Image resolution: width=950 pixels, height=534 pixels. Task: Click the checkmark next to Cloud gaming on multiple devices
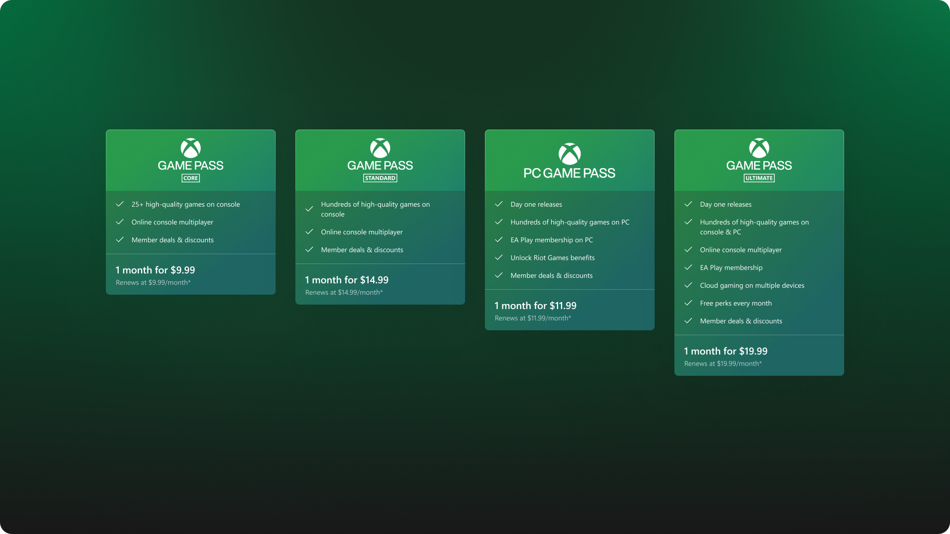tap(688, 285)
